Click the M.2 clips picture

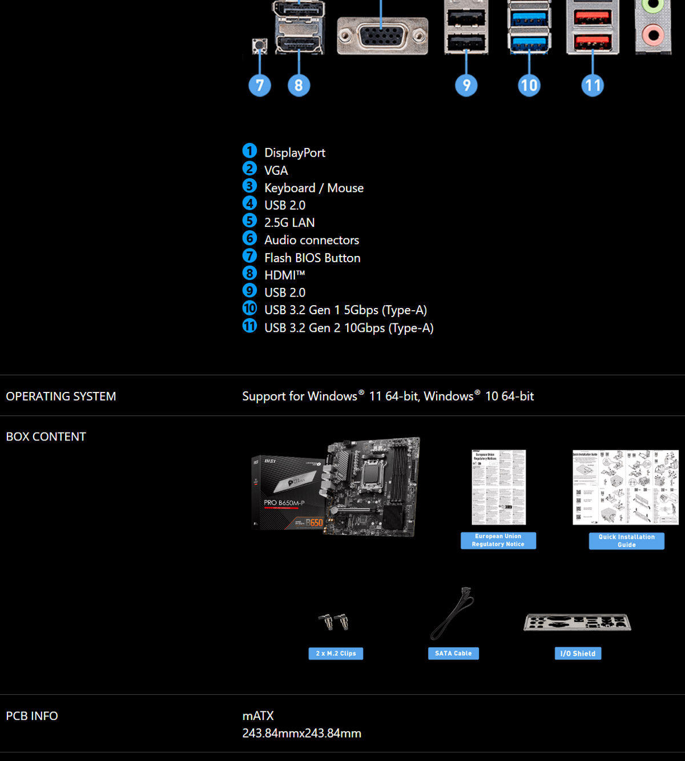point(335,622)
